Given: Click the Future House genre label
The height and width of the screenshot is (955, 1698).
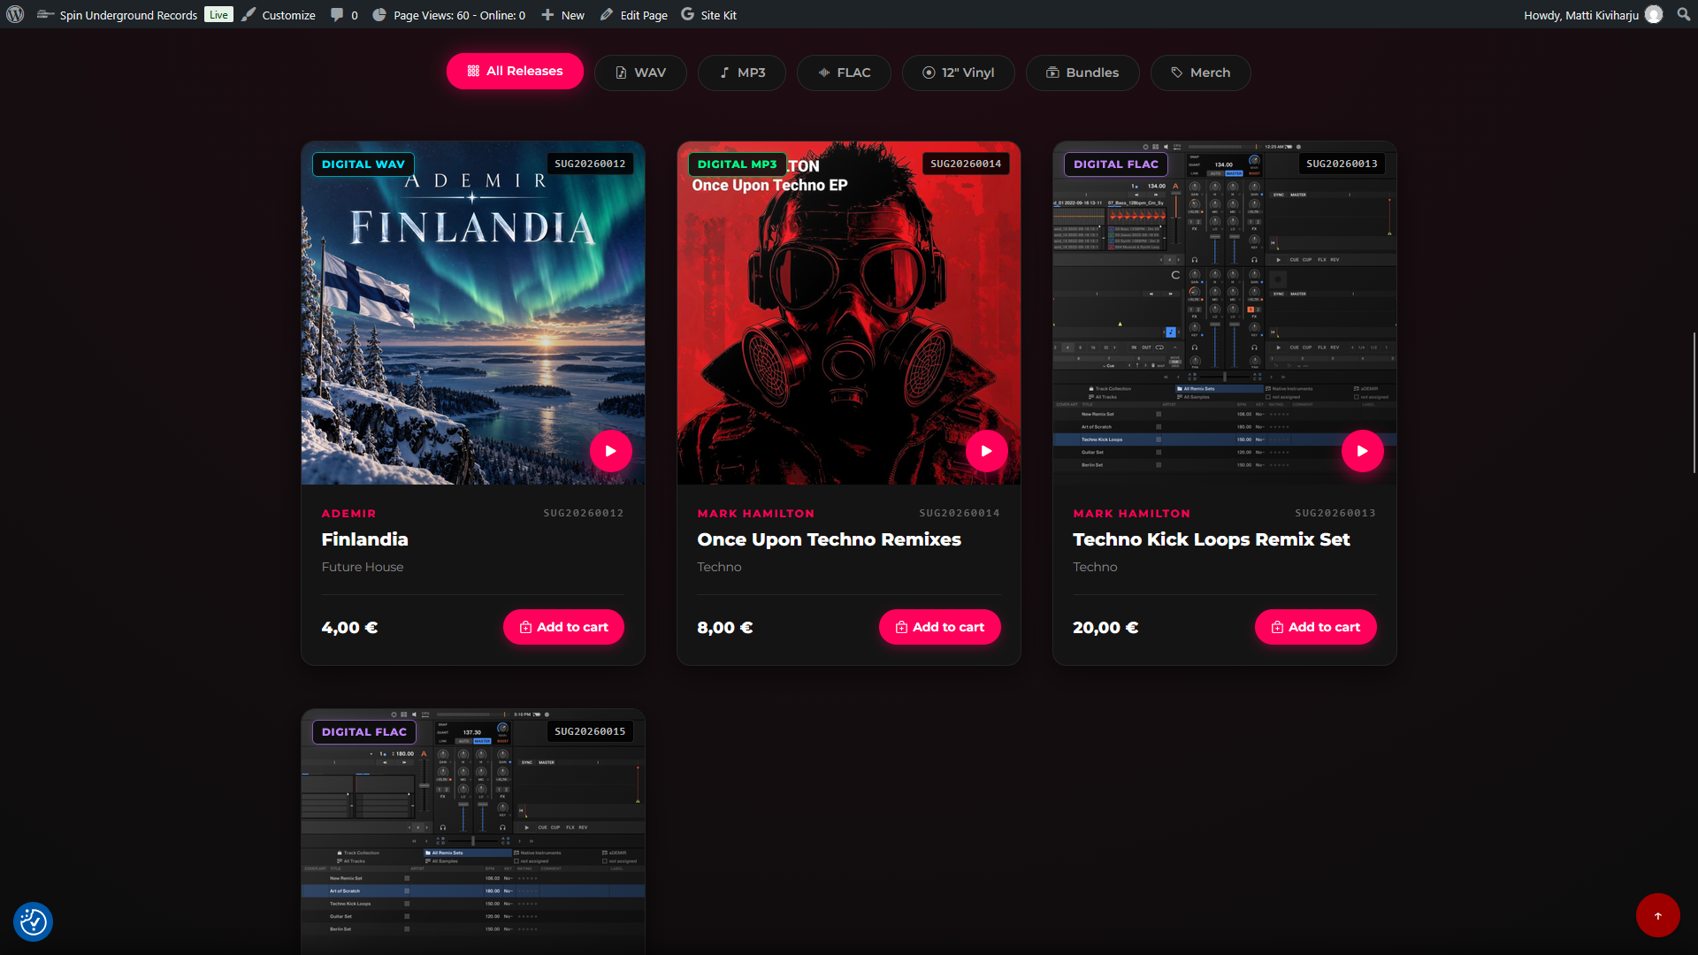Looking at the screenshot, I should pos(362,567).
